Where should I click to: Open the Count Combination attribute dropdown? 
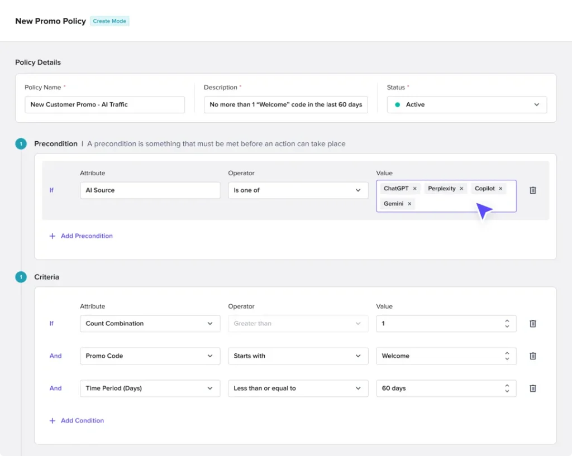click(x=150, y=324)
